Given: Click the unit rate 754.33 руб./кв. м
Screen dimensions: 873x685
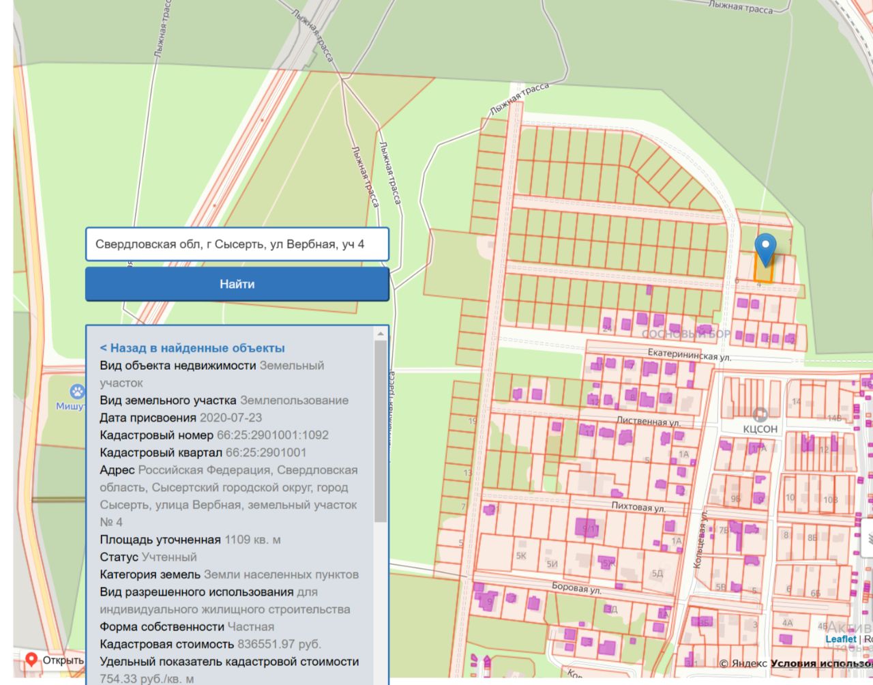Looking at the screenshot, I should [147, 679].
